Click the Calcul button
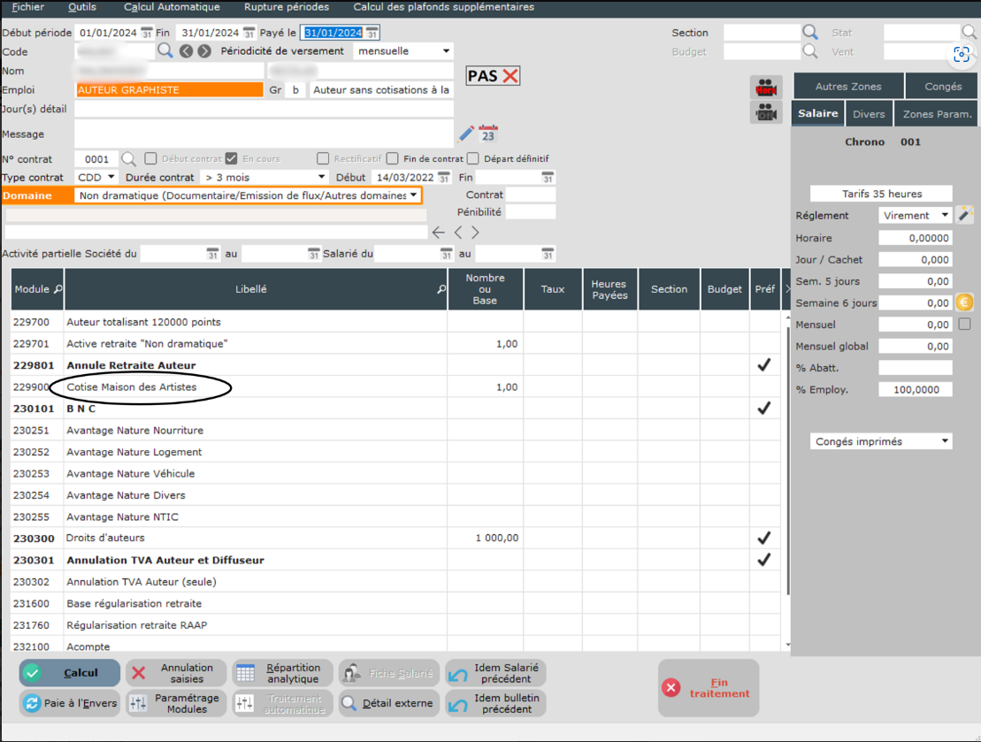981x742 pixels. click(70, 673)
